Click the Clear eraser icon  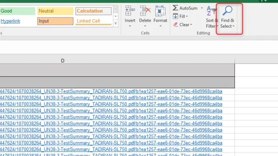tap(175, 24)
